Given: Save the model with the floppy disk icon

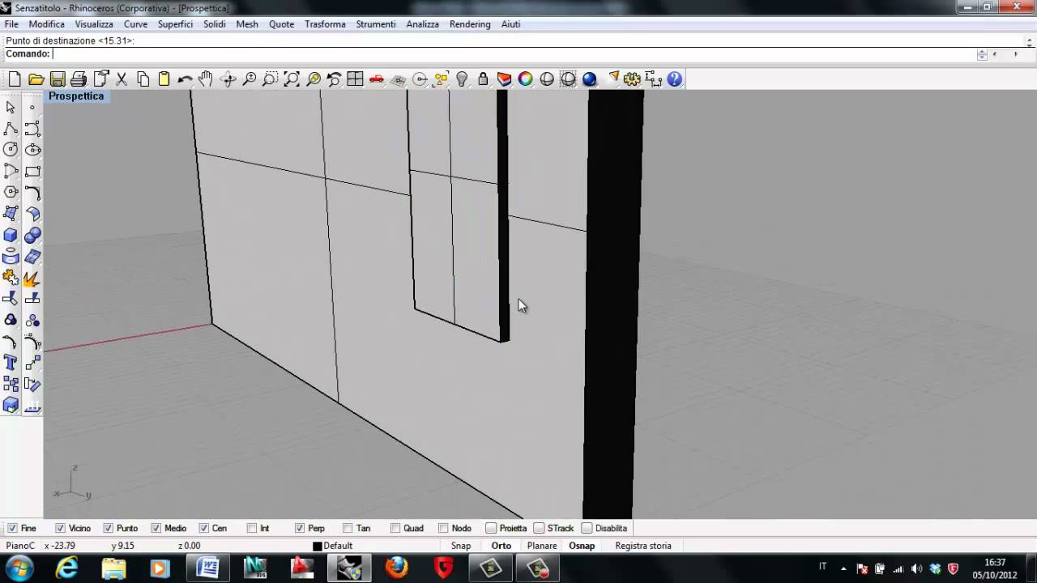Looking at the screenshot, I should [58, 79].
